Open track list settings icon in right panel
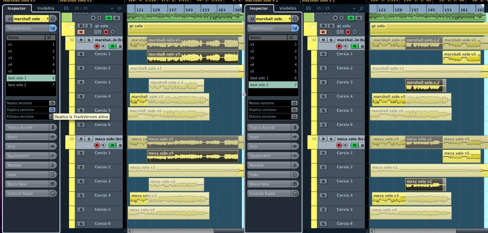488x233 pixels. tap(308, 8)
